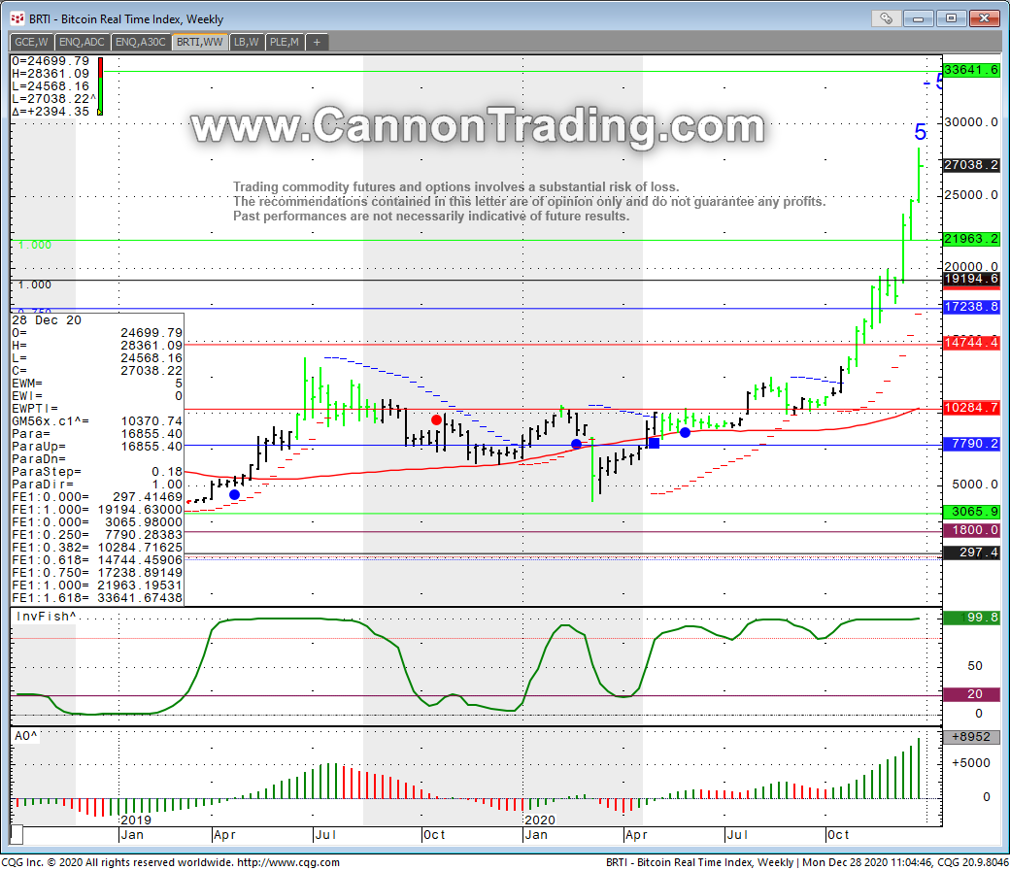
Task: Add a new chart tab with plus
Action: (317, 42)
